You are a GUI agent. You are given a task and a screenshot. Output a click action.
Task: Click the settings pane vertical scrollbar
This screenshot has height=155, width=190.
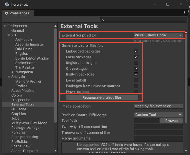pyautogui.click(x=186, y=79)
